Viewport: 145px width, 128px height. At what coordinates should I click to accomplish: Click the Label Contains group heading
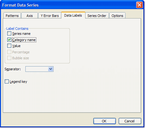coord(17,29)
